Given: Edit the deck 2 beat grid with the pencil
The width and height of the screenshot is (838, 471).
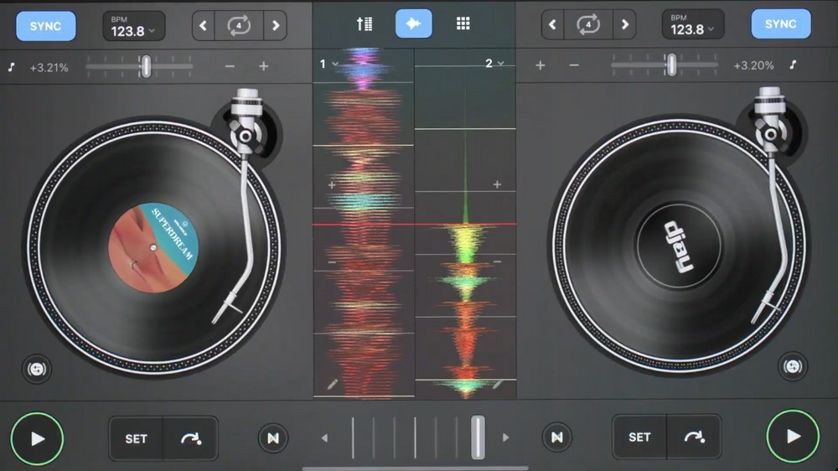Looking at the screenshot, I should (x=497, y=384).
